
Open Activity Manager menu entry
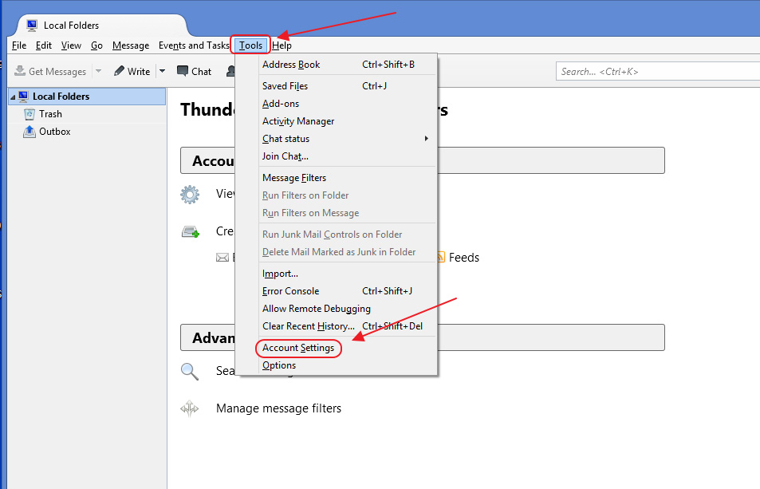348,121
